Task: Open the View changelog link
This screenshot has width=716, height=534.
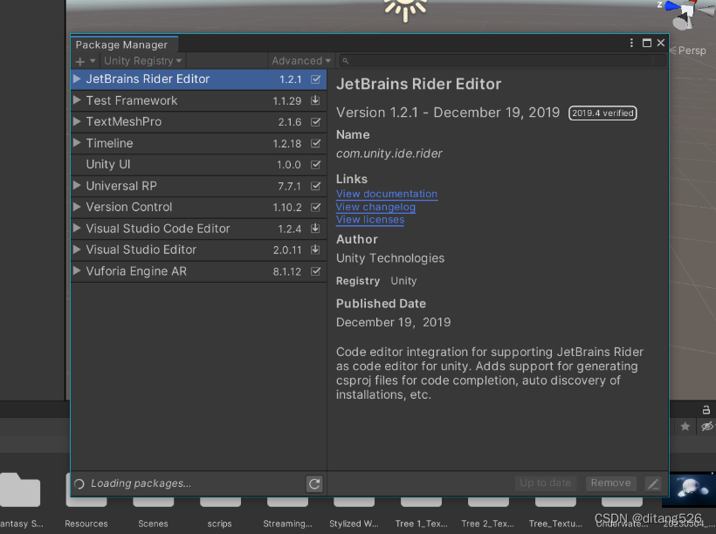Action: tap(375, 207)
